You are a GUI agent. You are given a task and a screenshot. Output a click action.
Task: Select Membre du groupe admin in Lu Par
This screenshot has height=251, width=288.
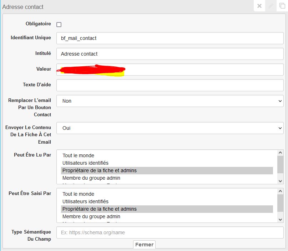coord(91,178)
